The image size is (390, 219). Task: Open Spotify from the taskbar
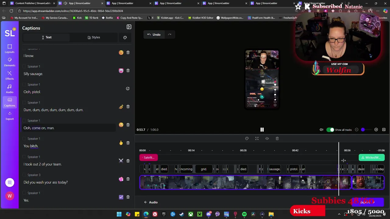(244, 214)
